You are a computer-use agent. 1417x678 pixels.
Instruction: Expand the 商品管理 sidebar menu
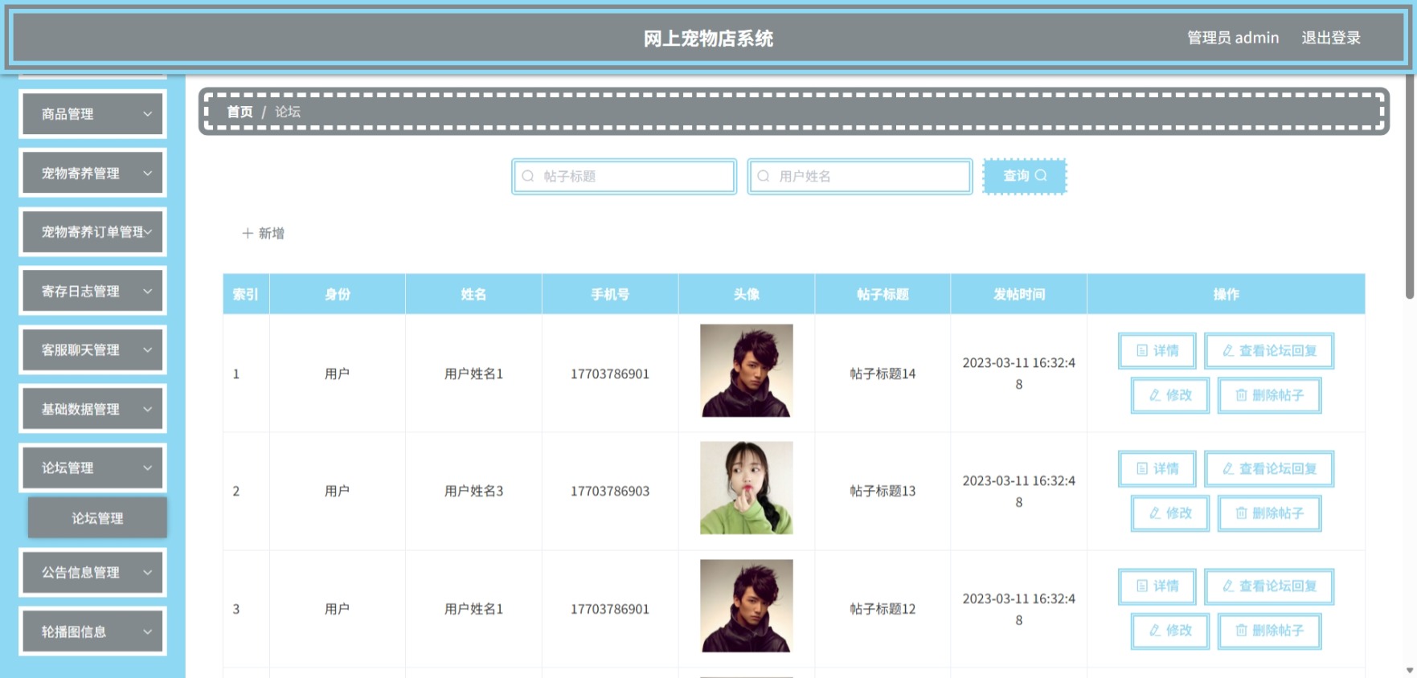(92, 114)
